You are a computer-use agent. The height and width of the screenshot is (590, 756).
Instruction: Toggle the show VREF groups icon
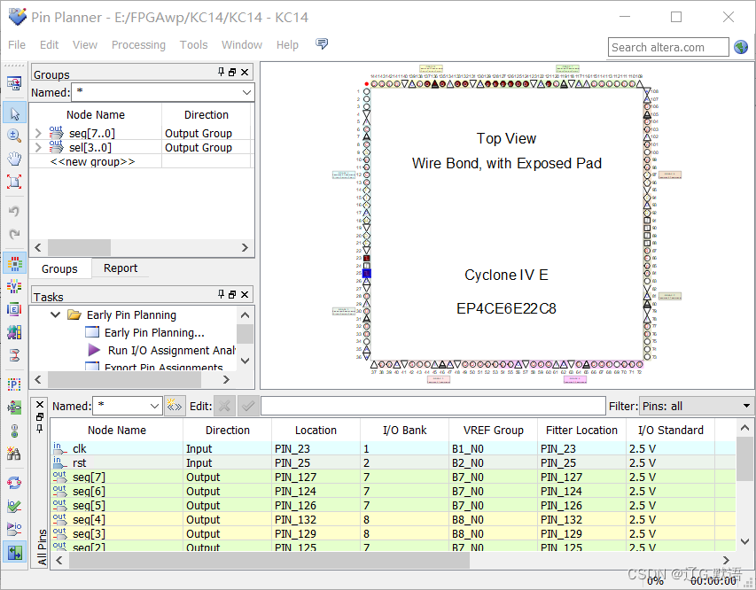14,286
